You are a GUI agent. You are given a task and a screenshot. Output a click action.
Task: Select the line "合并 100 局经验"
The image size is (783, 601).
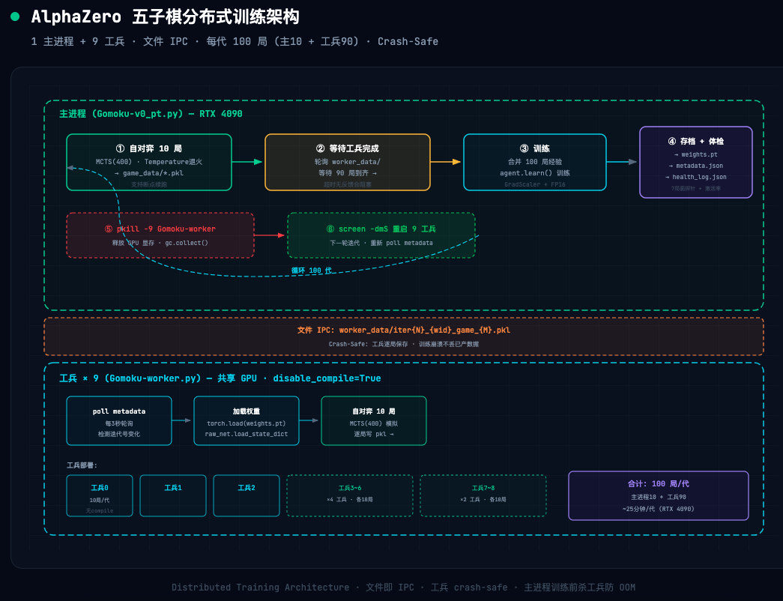click(x=534, y=162)
